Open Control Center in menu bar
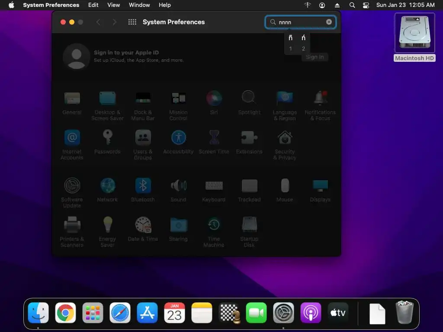The height and width of the screenshot is (332, 443). [366, 5]
